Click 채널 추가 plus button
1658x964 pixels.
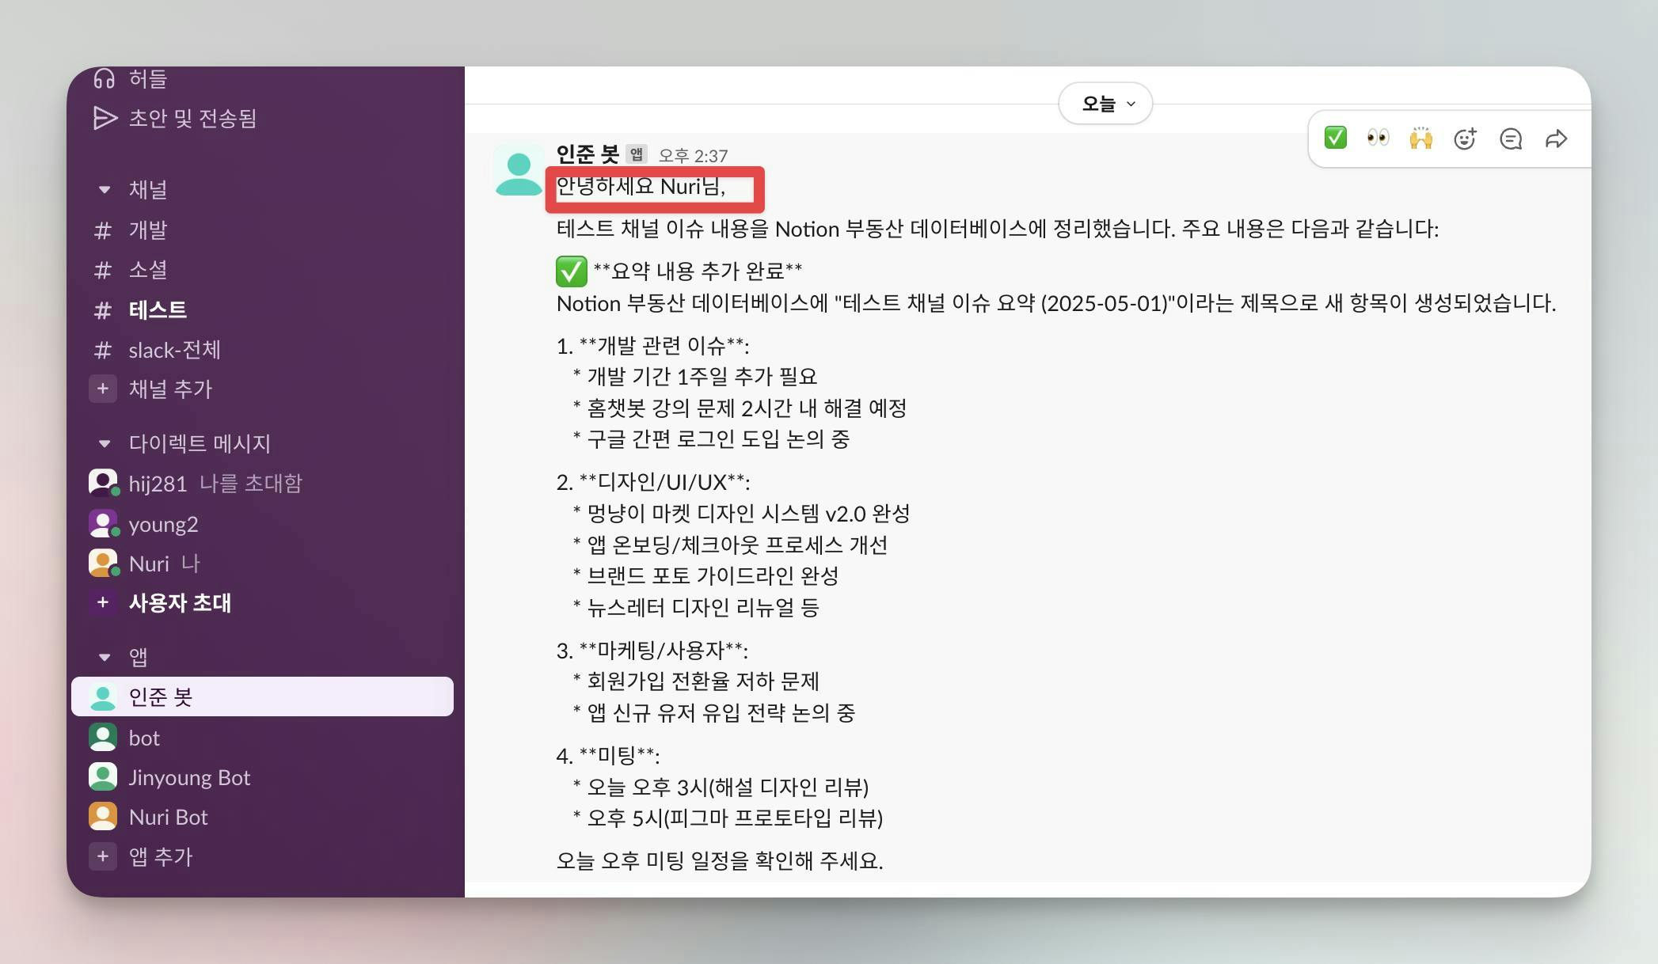click(x=103, y=389)
